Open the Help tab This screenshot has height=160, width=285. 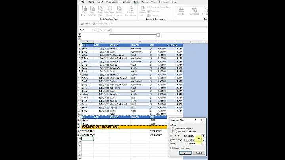click(x=174, y=2)
